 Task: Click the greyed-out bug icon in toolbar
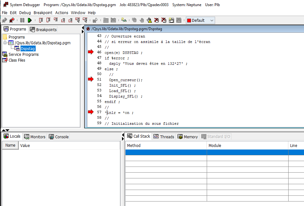pos(4,20)
